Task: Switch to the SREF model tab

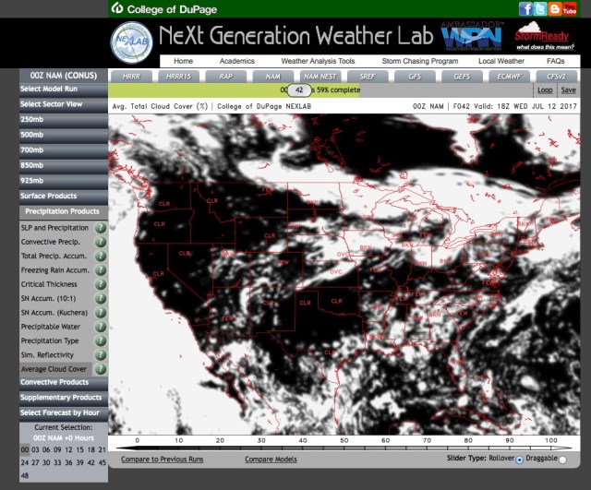Action: coord(368,77)
